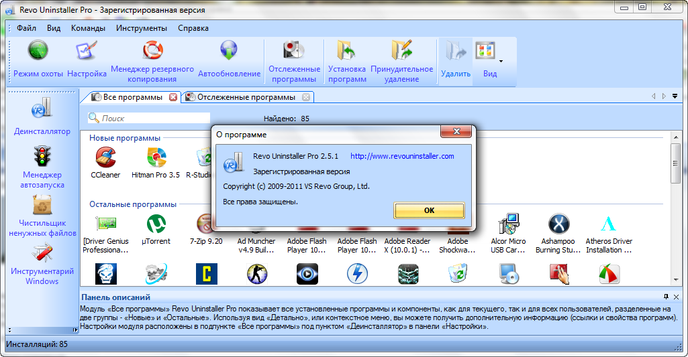Viewport: 688px width, 357px height.
Task: Close the Отслеженные программы tab
Action: [306, 97]
